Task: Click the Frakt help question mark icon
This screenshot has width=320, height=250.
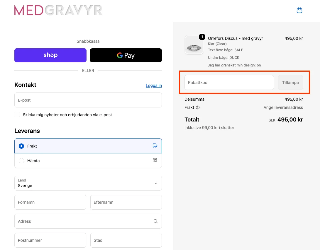Action: tap(198, 107)
